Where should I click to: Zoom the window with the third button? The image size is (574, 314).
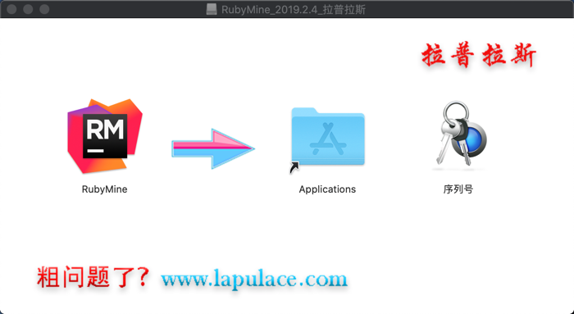click(44, 9)
